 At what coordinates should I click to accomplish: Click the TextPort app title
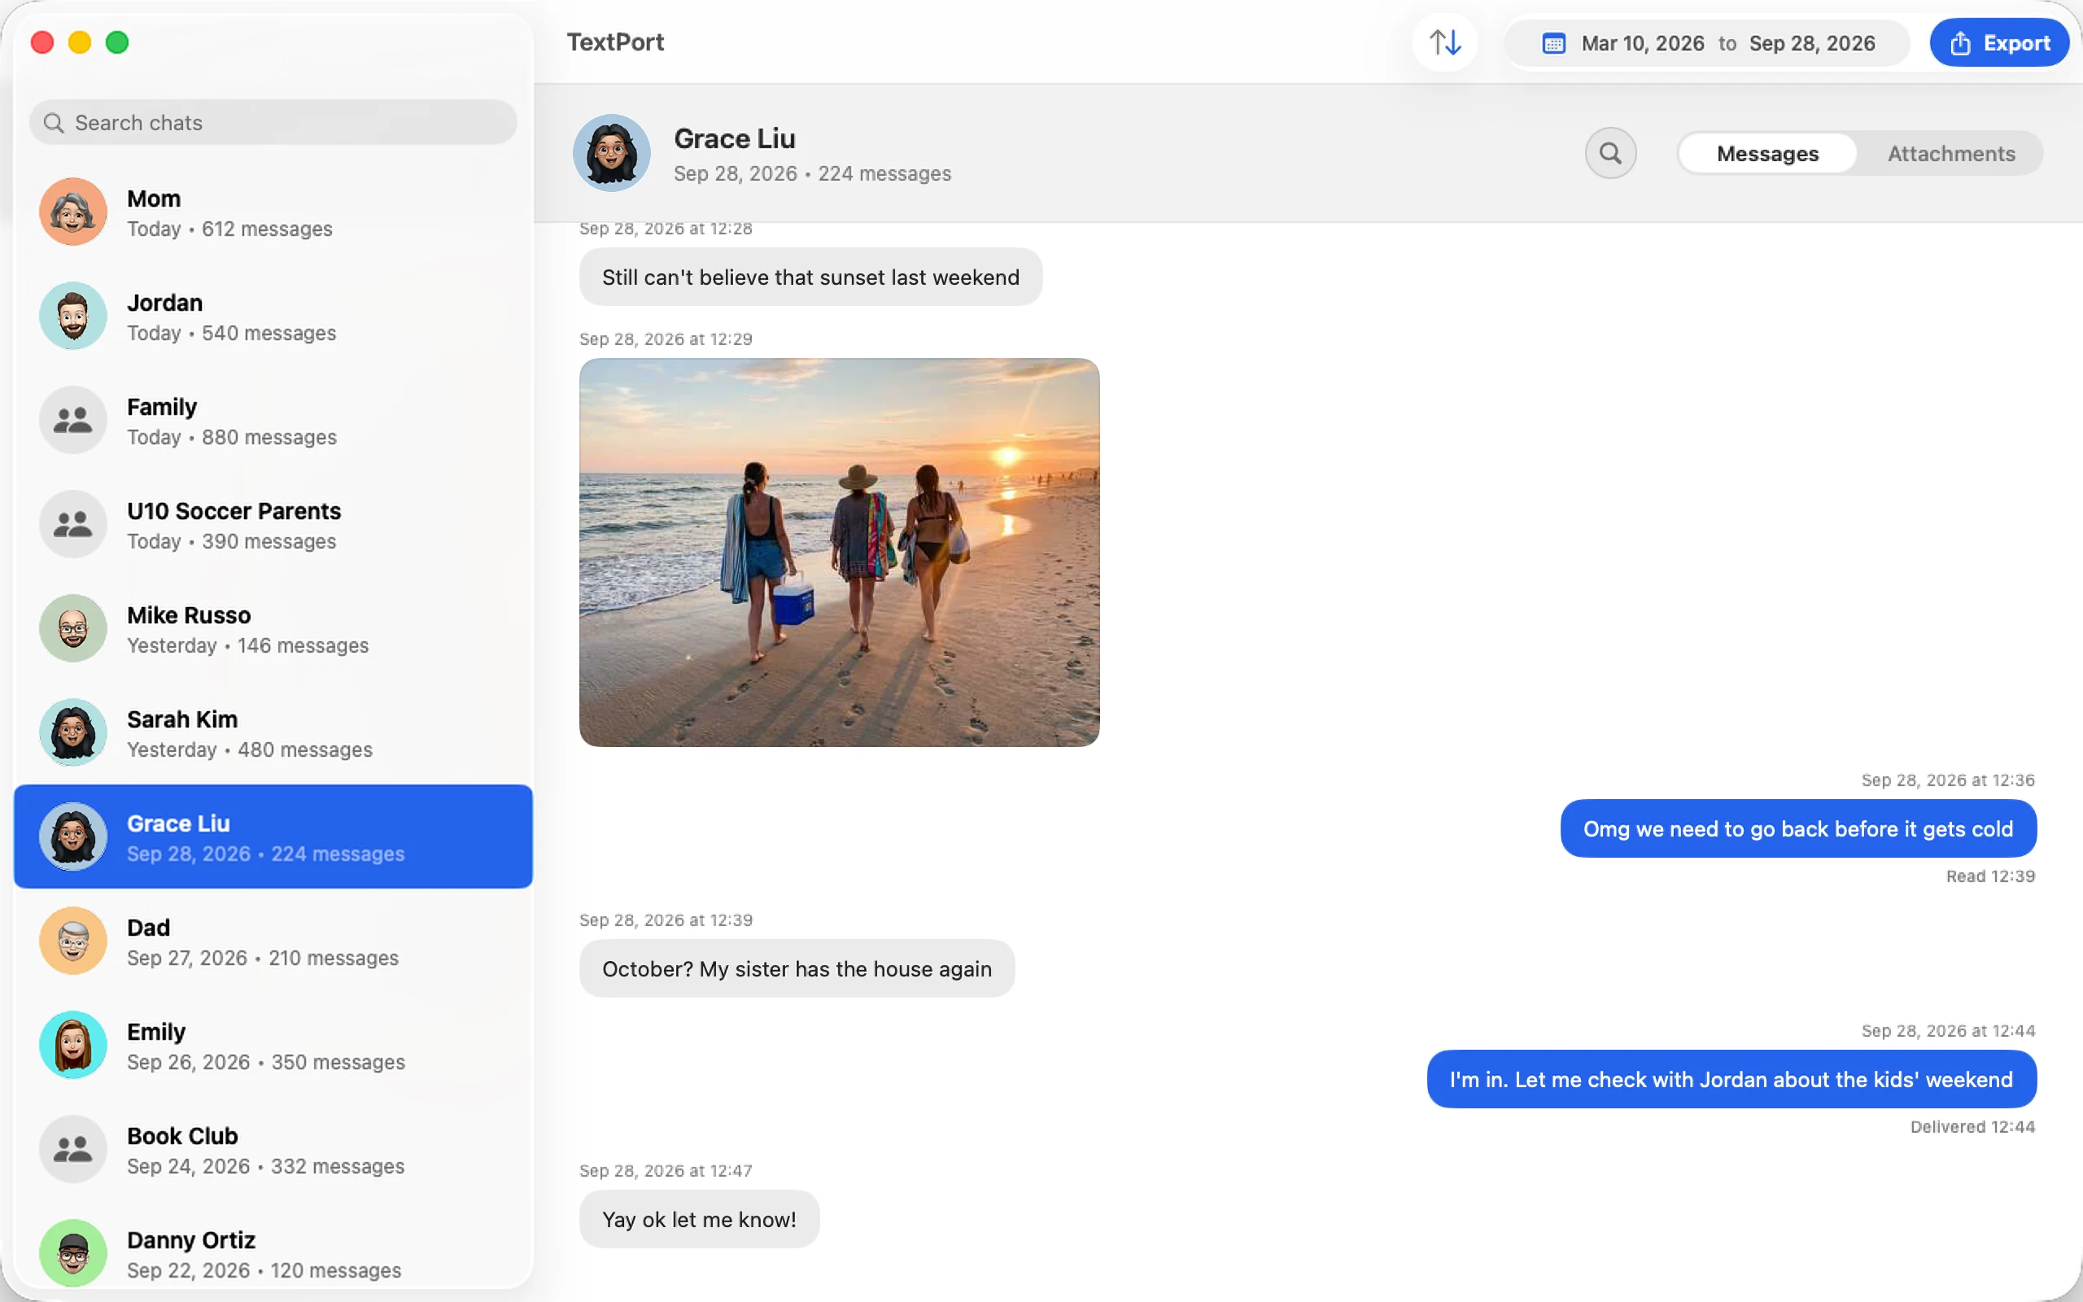(615, 42)
